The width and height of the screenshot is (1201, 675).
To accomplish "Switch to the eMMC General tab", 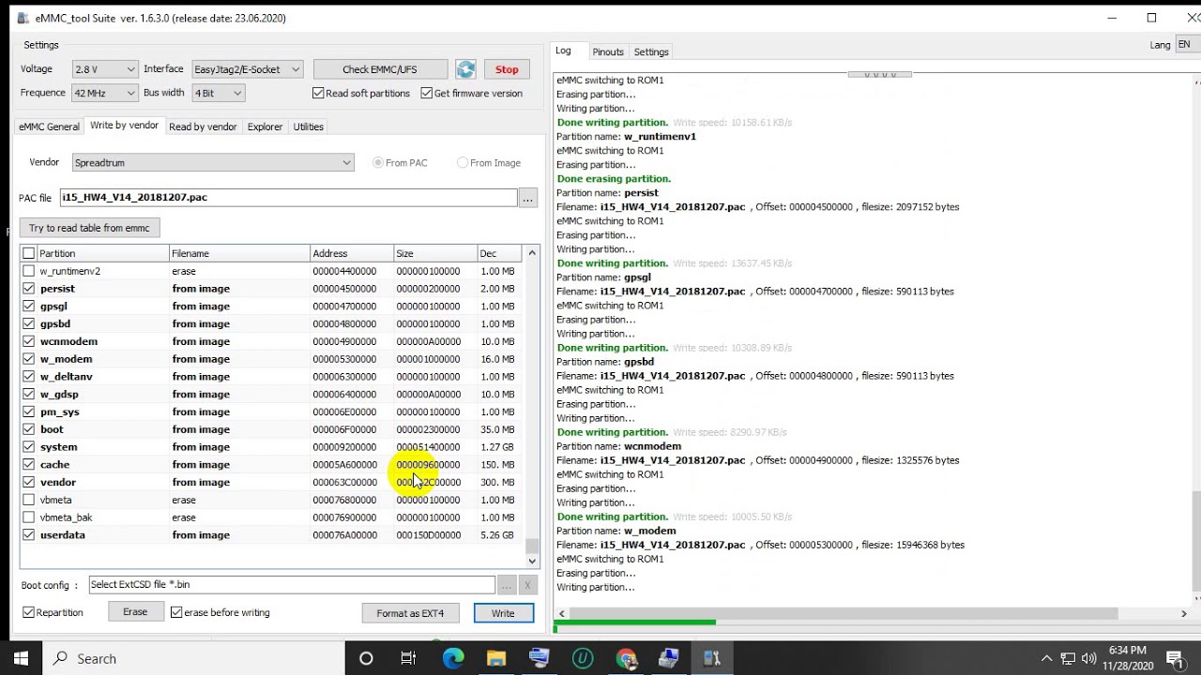I will (x=49, y=127).
